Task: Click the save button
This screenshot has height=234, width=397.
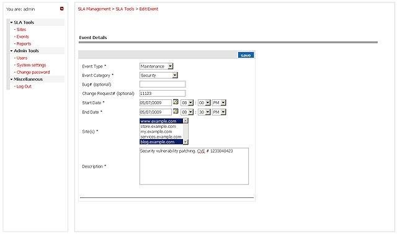Action: (246, 55)
